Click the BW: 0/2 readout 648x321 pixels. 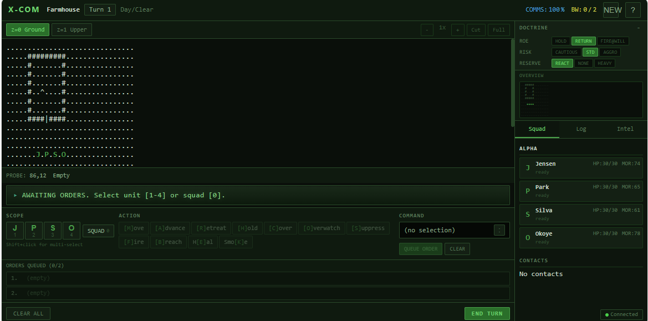584,9
